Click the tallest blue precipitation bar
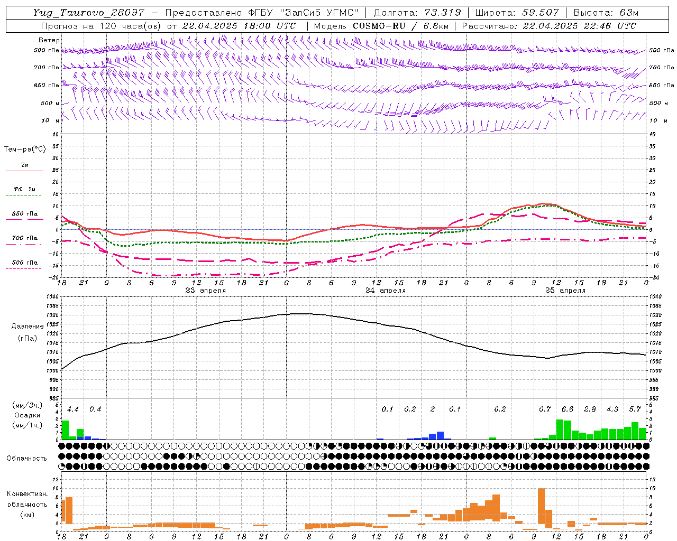The width and height of the screenshot is (677, 541). coord(440,436)
